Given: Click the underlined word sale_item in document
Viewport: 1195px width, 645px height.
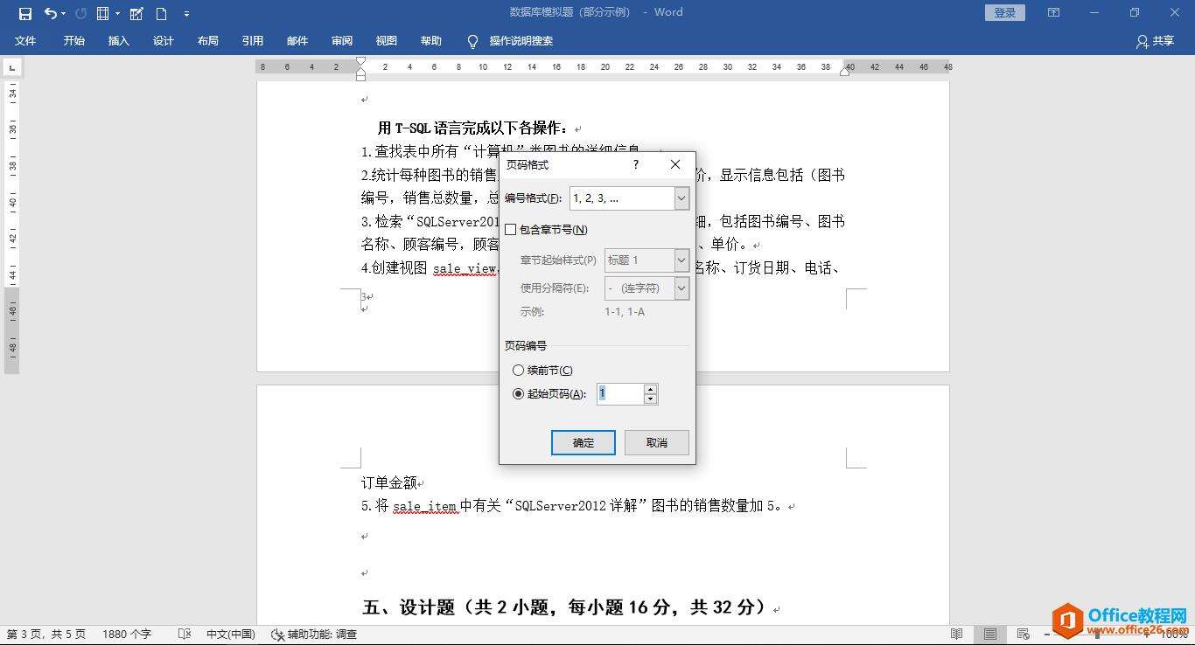Looking at the screenshot, I should [x=425, y=506].
